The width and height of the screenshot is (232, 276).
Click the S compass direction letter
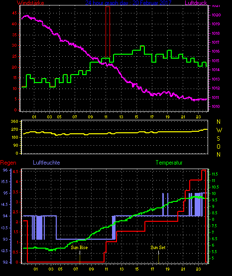point(218,139)
